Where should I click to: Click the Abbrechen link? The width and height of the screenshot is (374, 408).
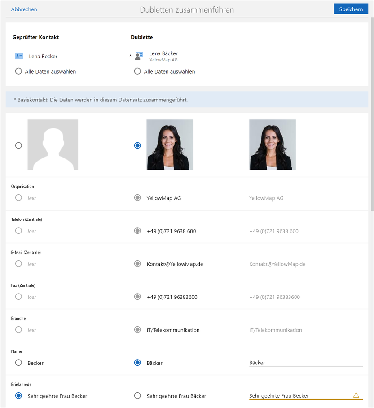pos(24,9)
